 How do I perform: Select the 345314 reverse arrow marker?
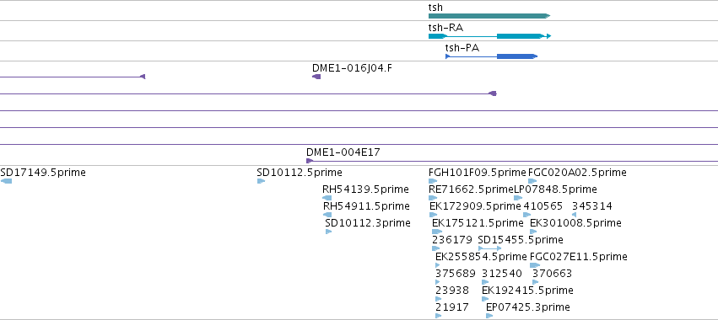(x=575, y=215)
